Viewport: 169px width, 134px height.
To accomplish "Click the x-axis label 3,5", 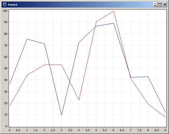I will point(70,130).
